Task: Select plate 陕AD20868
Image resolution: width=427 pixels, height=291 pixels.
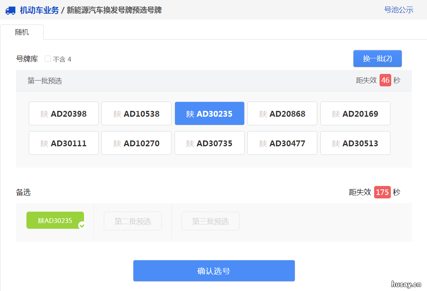Action: coord(282,113)
